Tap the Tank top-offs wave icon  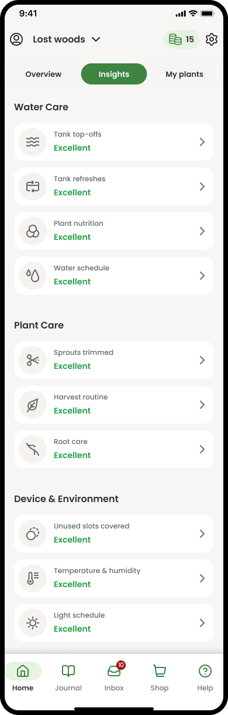point(33,141)
